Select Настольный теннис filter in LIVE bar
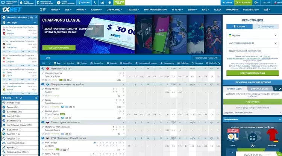Screen dimensions: 282x156 click(x=146, y=63)
